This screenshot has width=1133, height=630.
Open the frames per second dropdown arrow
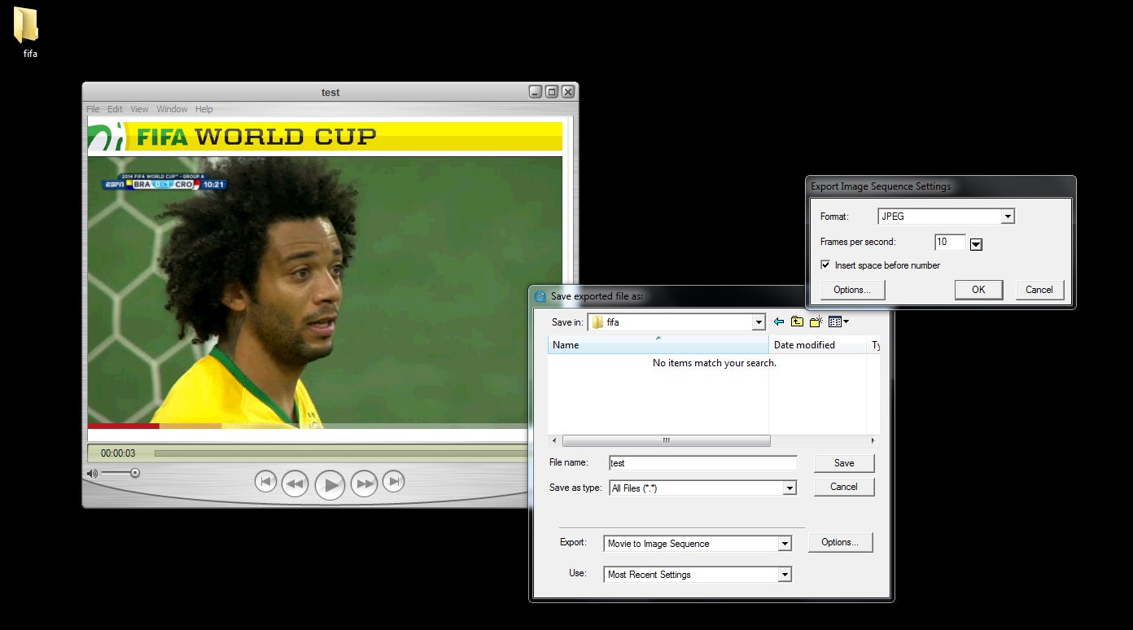click(x=976, y=243)
